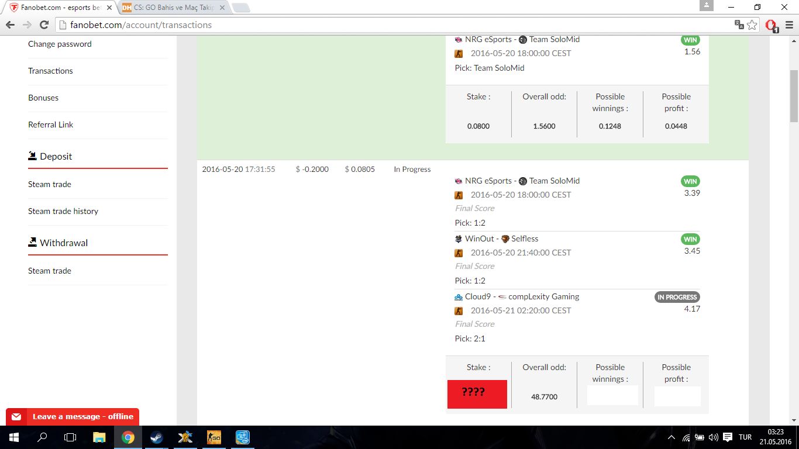Open Steam trade history
799x449 pixels.
[x=63, y=211]
